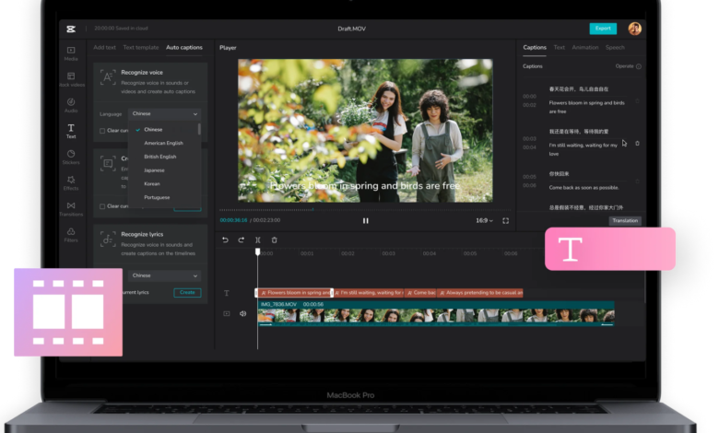This screenshot has width=719, height=433.
Task: Click the video preview in Player
Action: coord(365,131)
